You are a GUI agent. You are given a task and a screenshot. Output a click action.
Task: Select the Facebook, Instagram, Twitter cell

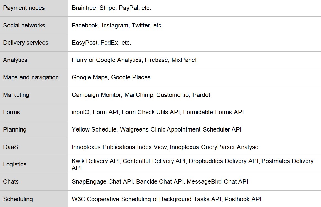pos(117,25)
